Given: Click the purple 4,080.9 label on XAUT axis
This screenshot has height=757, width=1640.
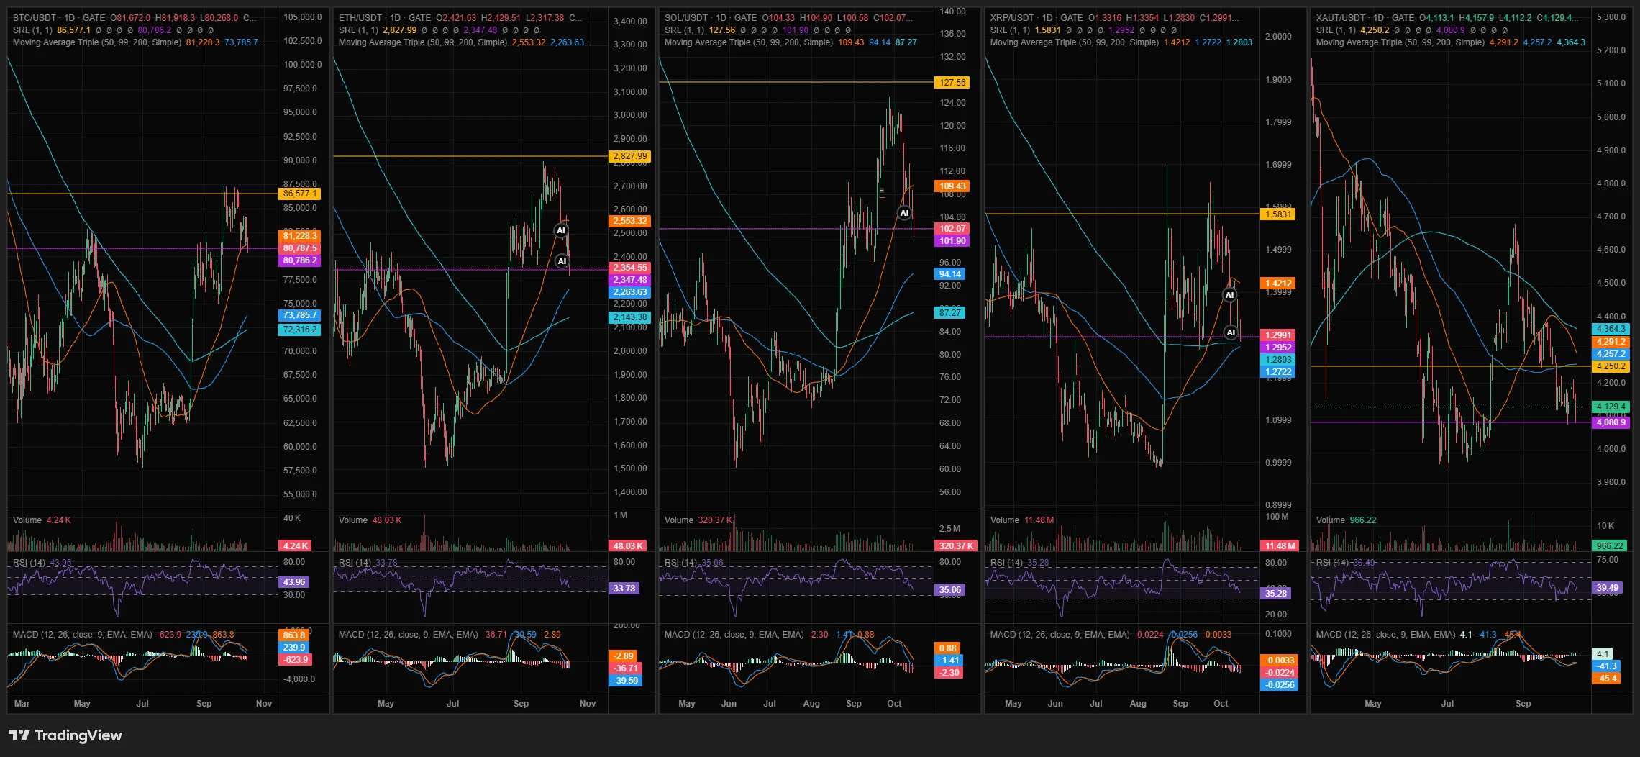Looking at the screenshot, I should click(x=1611, y=422).
